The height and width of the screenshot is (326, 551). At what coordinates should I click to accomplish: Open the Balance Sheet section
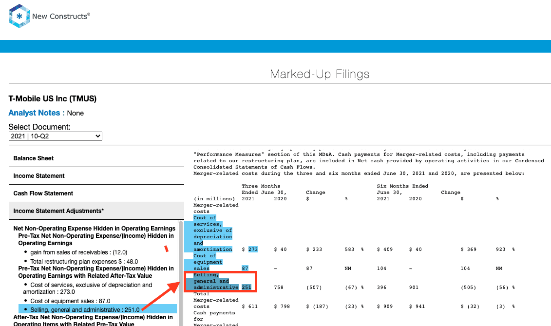(x=96, y=158)
